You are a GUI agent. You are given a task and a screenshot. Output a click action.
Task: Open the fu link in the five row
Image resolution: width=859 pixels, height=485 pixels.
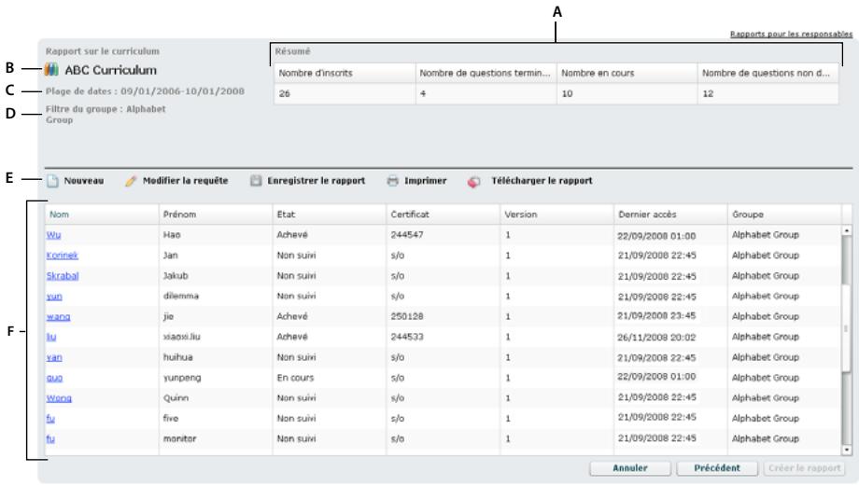(50, 418)
